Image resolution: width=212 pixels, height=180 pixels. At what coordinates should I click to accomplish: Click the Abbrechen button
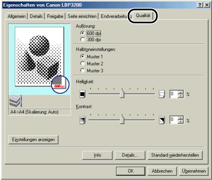[162, 171]
